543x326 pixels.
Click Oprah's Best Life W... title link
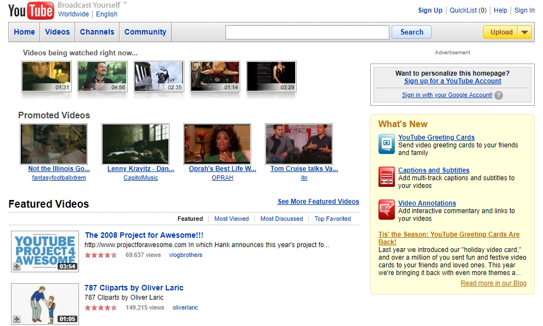[222, 169]
